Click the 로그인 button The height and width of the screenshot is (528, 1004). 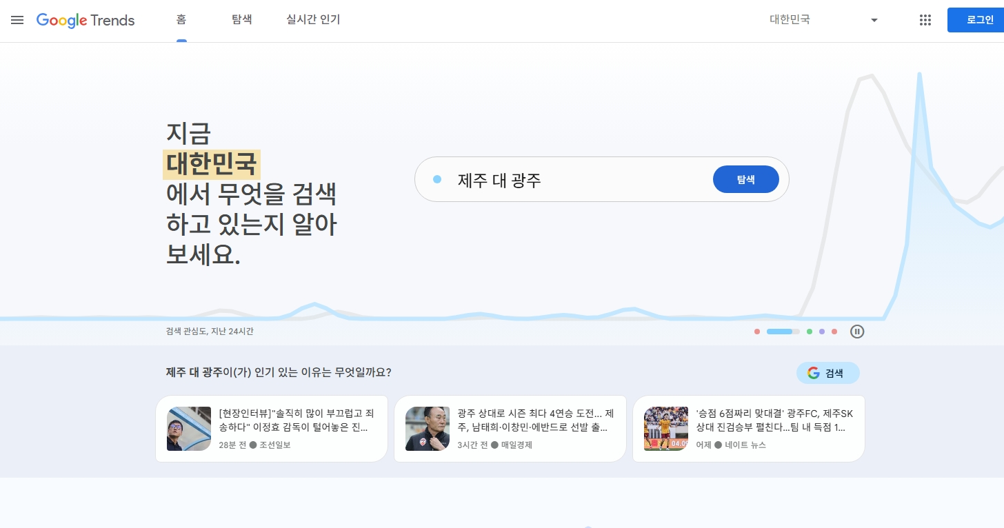(x=975, y=20)
